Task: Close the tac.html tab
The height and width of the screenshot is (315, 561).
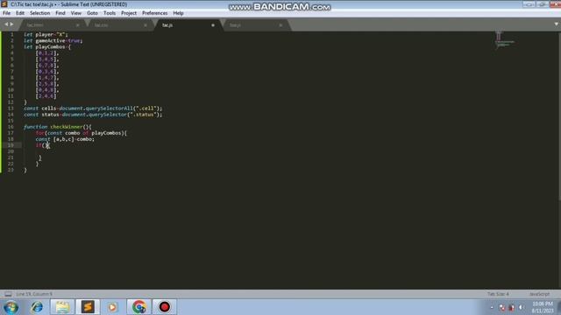Action: 78,25
